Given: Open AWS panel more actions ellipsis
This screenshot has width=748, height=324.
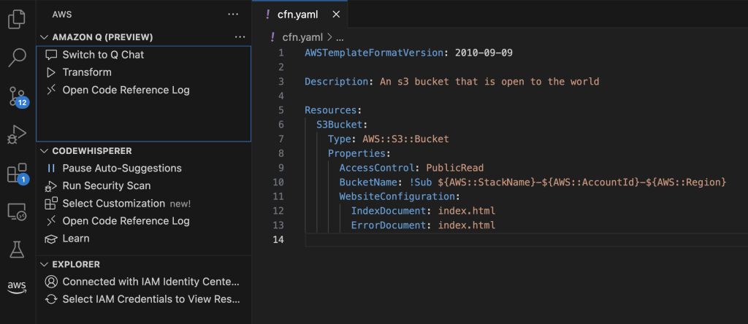Looking at the screenshot, I should point(233,15).
